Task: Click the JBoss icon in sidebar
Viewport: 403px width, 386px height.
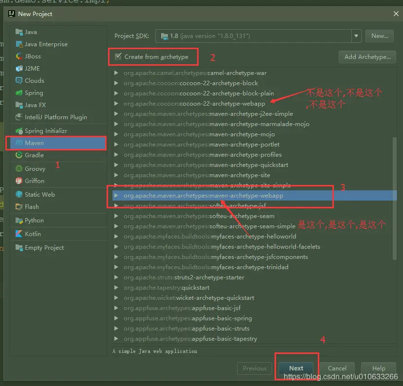Action: [19, 56]
